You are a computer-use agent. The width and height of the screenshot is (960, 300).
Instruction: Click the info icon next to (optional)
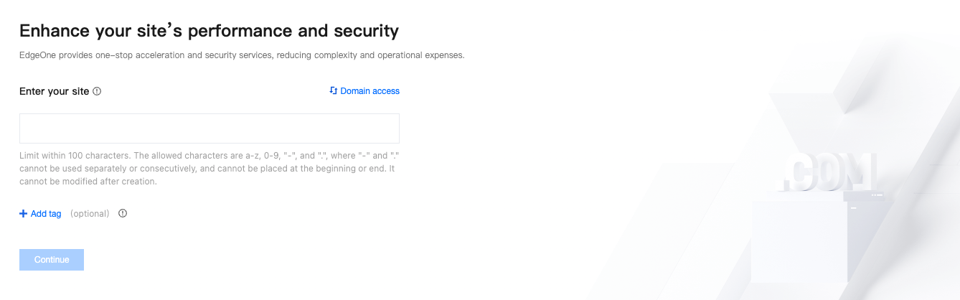[123, 213]
